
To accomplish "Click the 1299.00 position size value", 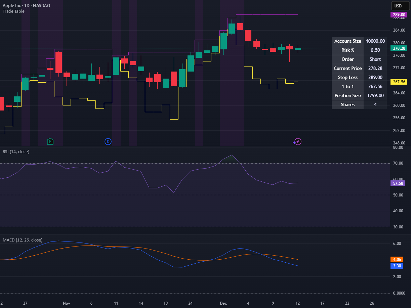I will (375, 95).
